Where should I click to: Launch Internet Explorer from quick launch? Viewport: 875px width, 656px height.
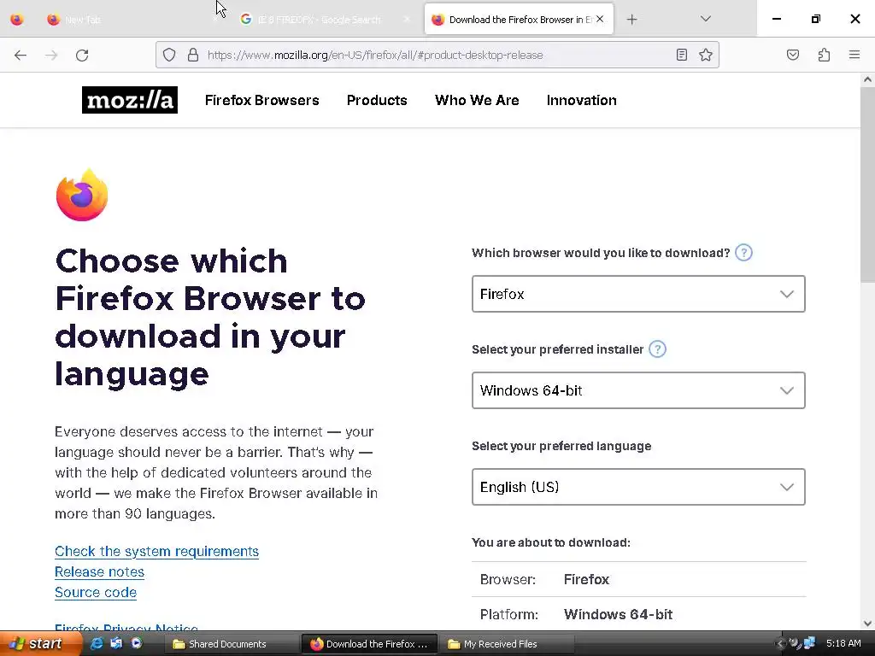pyautogui.click(x=97, y=644)
